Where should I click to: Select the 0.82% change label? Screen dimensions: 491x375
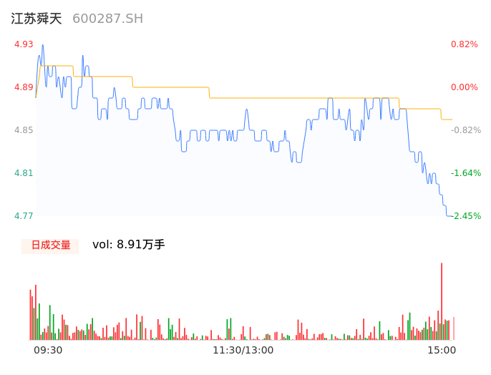pyautogui.click(x=464, y=44)
